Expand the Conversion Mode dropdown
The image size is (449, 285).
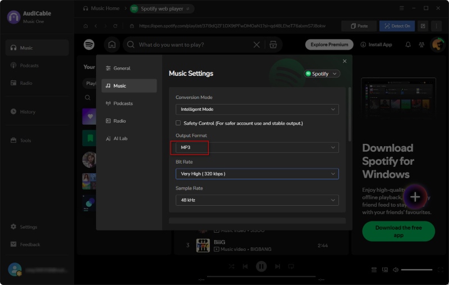point(257,109)
